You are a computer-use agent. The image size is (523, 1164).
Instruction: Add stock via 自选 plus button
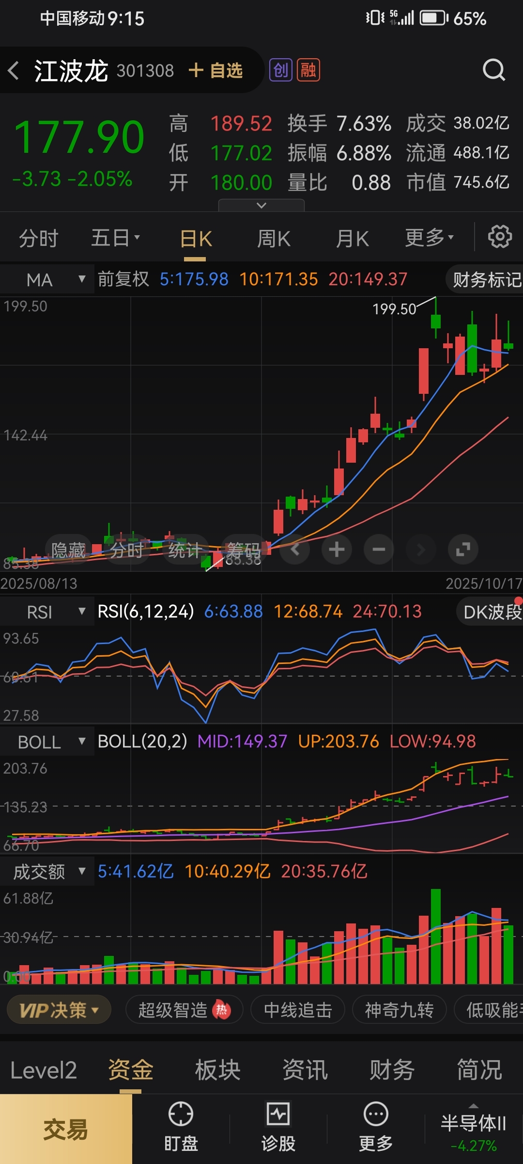[215, 70]
